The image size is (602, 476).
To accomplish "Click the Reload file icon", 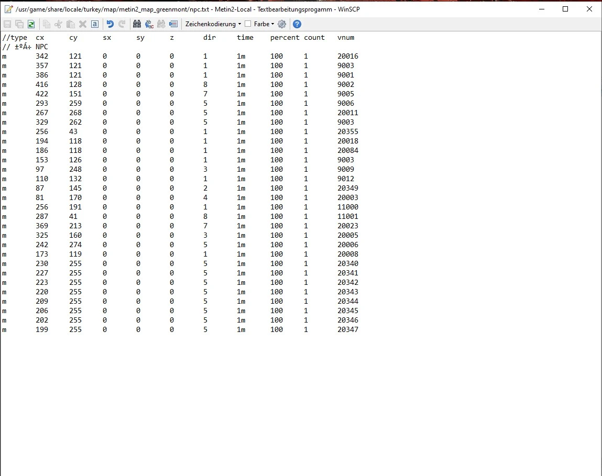I will tap(31, 24).
